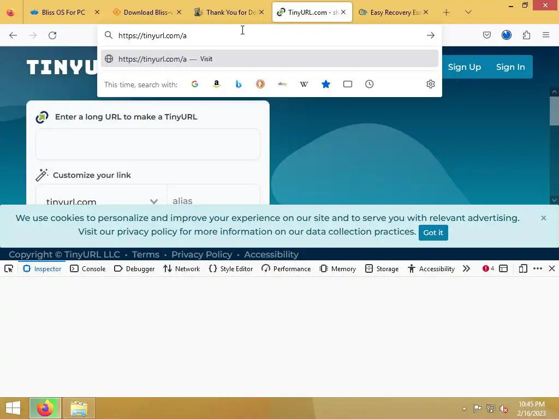The height and width of the screenshot is (419, 559).
Task: Search in Bookmarks star icon
Action: click(326, 84)
